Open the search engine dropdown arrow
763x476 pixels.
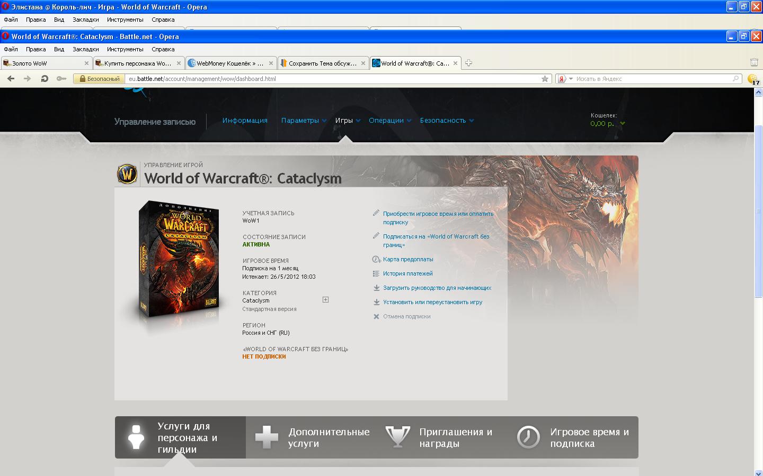coord(571,79)
